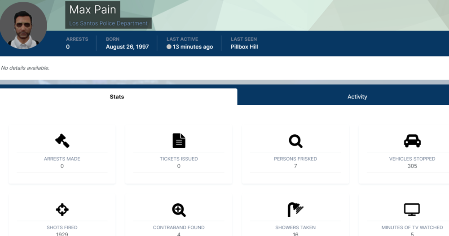Image resolution: width=449 pixels, height=236 pixels.
Task: Click Max Pain's profile avatar
Action: (x=23, y=26)
